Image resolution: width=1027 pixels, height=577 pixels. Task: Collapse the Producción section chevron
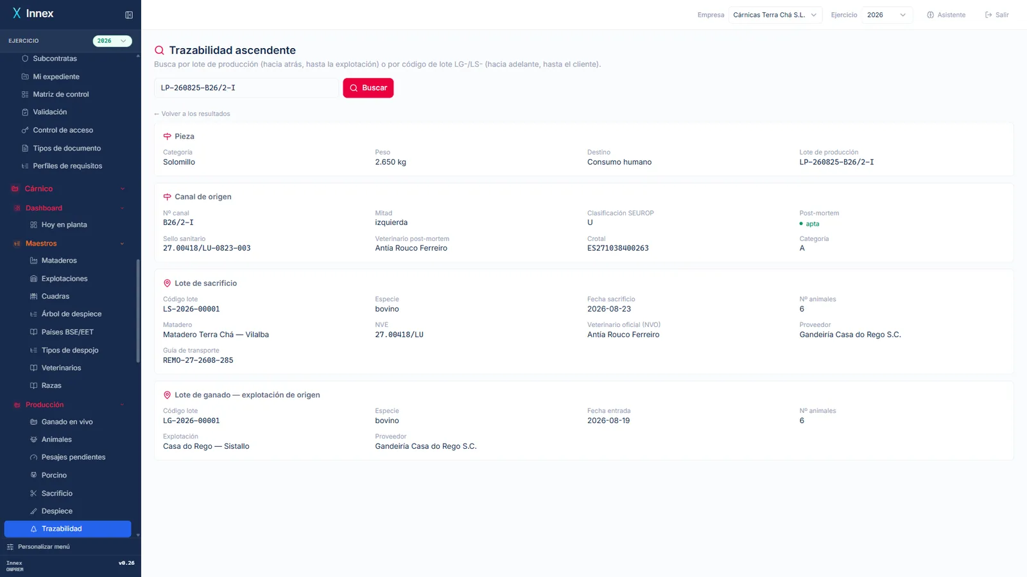[123, 405]
